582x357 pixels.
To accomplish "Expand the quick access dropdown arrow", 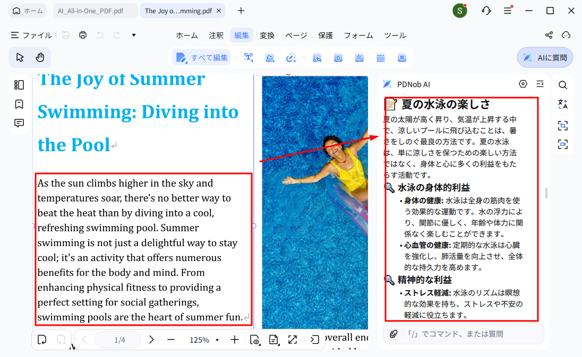I will [134, 35].
